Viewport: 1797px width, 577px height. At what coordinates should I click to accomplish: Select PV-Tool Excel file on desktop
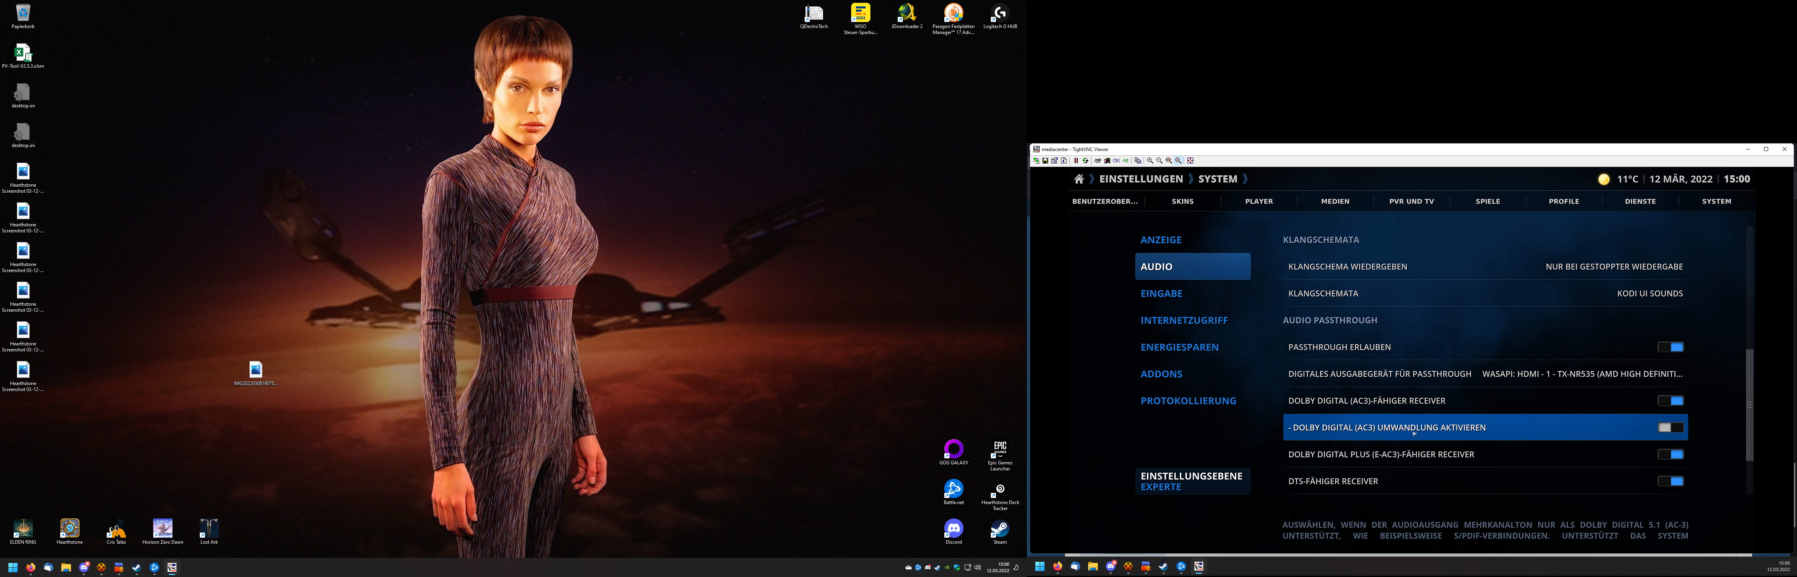[23, 56]
